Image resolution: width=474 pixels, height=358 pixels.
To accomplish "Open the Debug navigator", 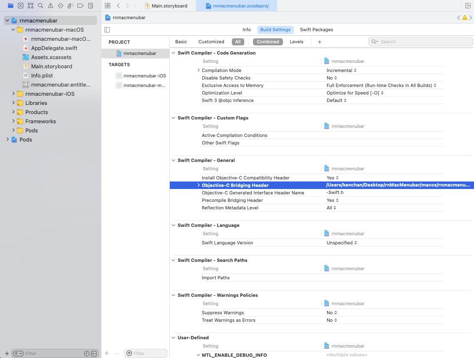I will [x=70, y=6].
